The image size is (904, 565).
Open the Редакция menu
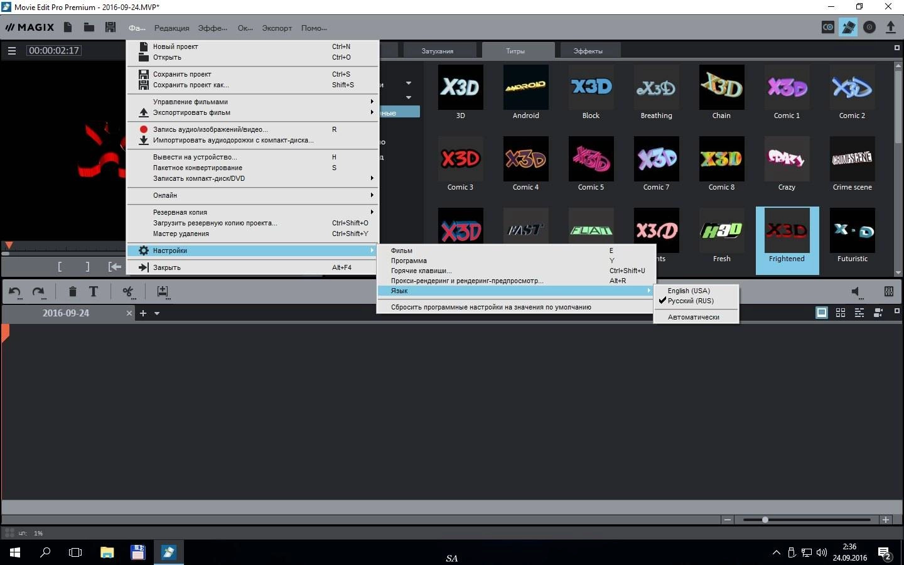pyautogui.click(x=171, y=28)
